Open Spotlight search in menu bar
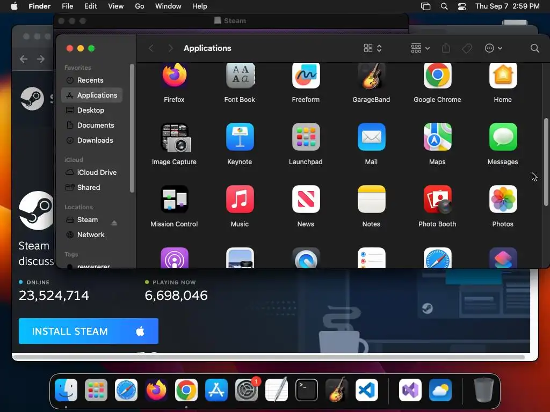The height and width of the screenshot is (412, 550). 444,6
